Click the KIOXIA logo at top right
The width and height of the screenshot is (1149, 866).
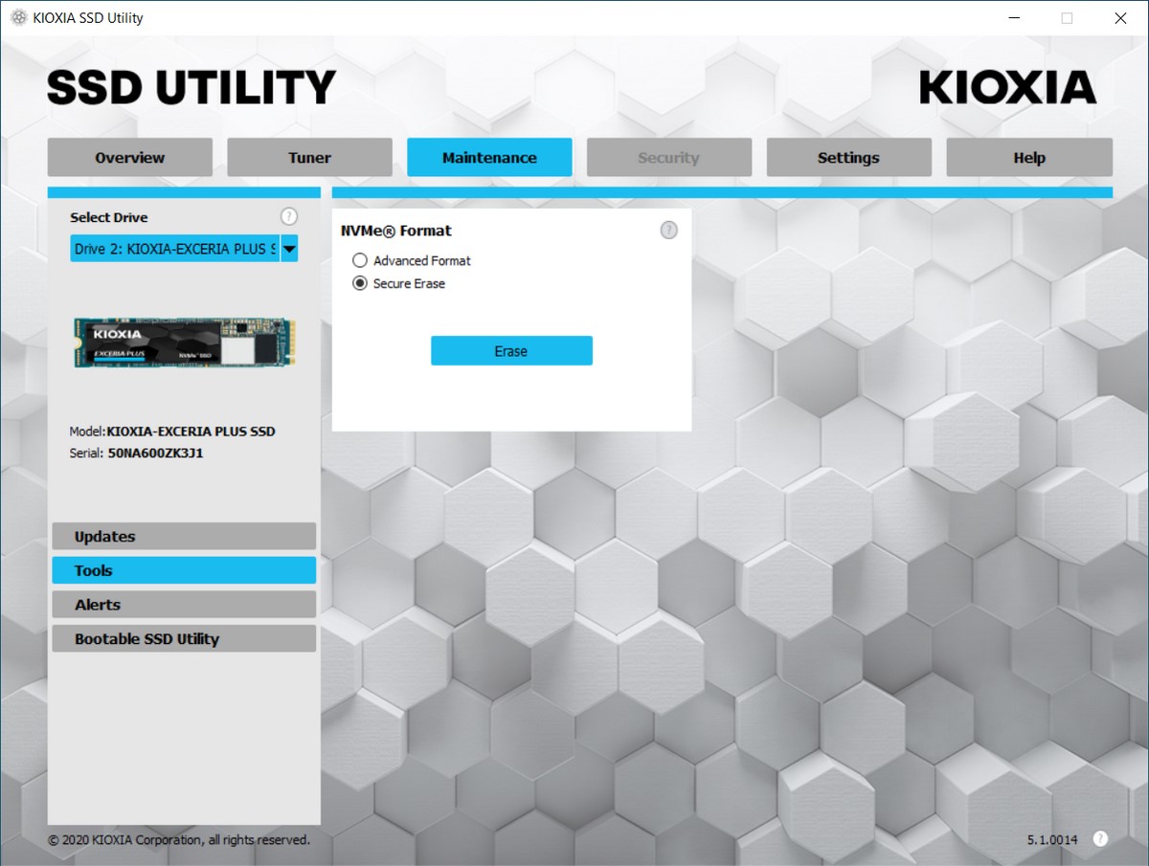click(1007, 87)
